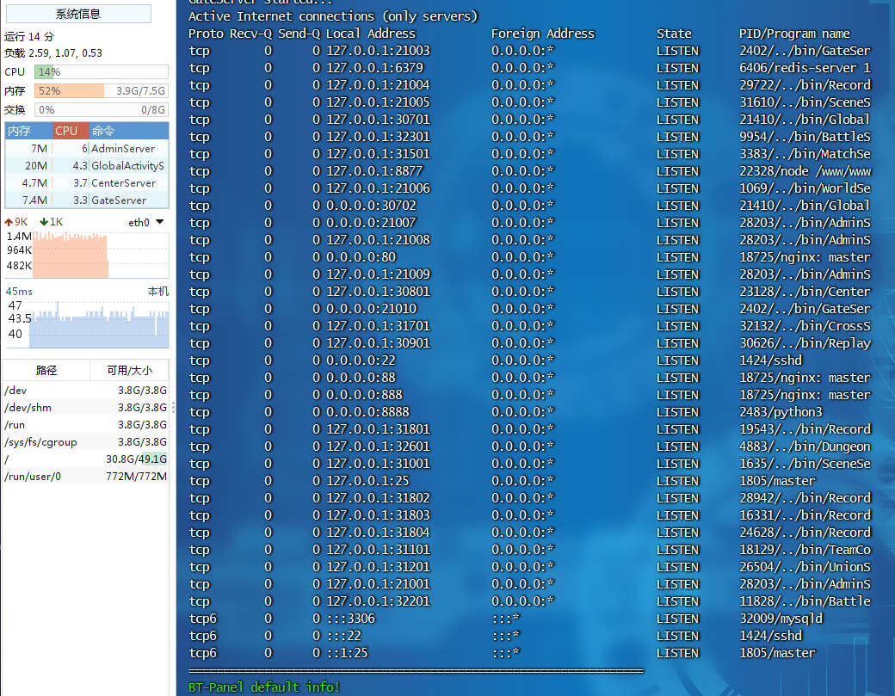Select the root / disk path row
The height and width of the screenshot is (696, 895).
pos(85,459)
